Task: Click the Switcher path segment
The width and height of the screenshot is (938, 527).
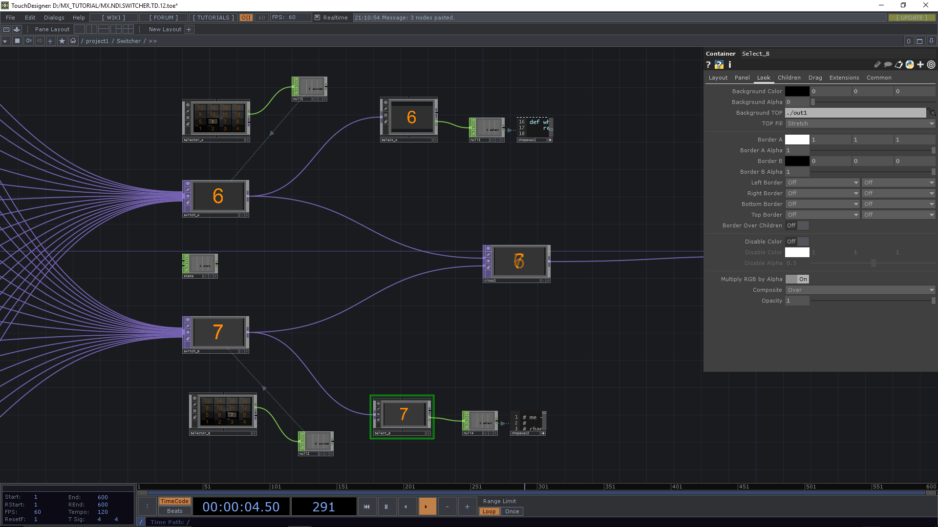Action: click(x=128, y=41)
